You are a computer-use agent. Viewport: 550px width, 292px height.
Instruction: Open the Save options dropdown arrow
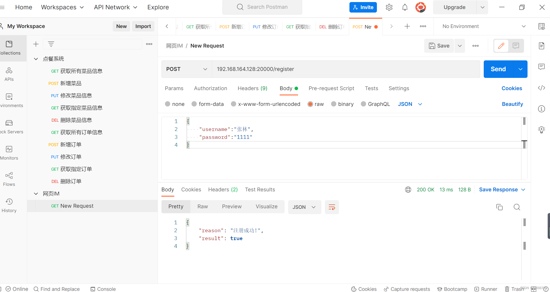pyautogui.click(x=460, y=46)
